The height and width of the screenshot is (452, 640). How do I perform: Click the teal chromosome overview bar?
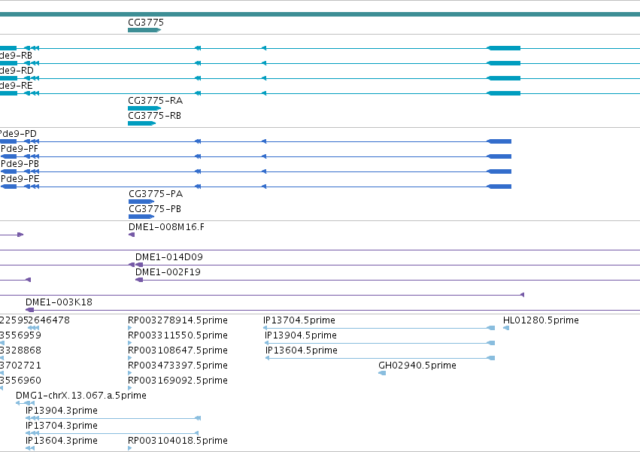click(x=320, y=14)
